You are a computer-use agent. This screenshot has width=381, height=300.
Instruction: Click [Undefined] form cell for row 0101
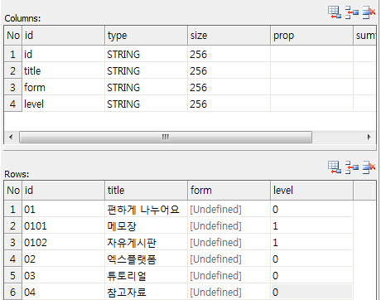[229, 225]
